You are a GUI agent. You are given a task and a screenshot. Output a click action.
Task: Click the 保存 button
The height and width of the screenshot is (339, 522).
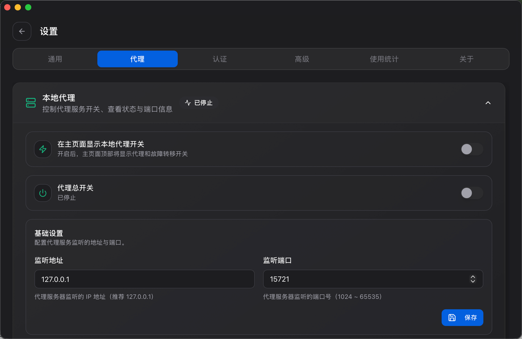[462, 318]
